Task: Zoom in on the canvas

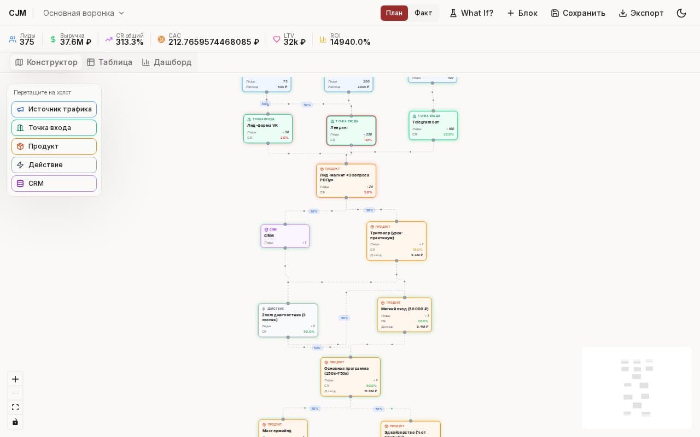Action: 15,379
